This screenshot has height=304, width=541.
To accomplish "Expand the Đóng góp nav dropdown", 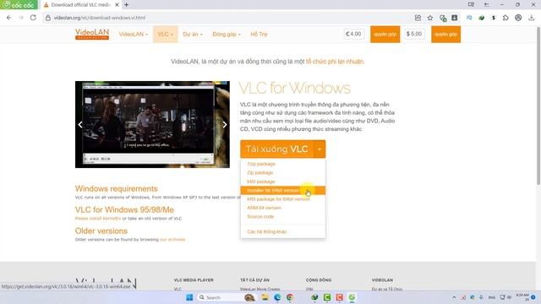I will pyautogui.click(x=227, y=34).
